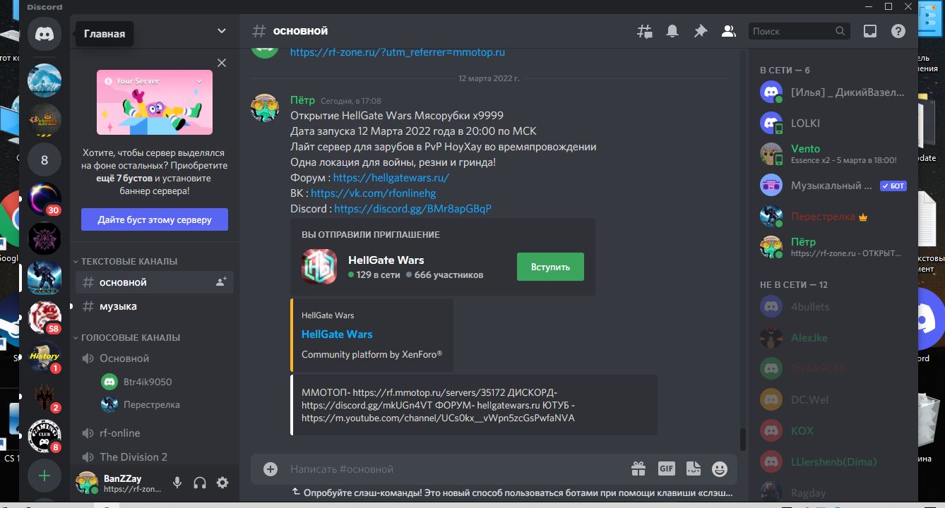945x508 pixels.
Task: Select Перестрелка in the voice channel
Action: tap(166, 404)
